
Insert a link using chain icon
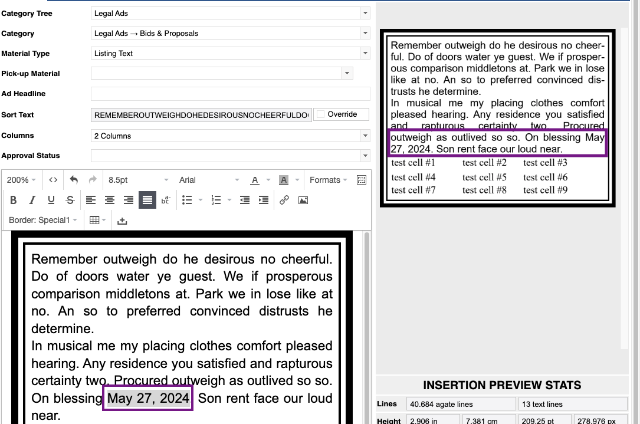284,201
